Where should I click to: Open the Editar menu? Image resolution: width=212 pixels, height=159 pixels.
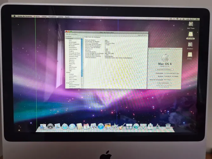click(x=44, y=17)
